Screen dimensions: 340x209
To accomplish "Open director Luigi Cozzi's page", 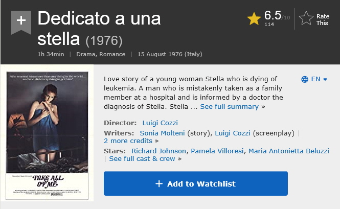I will coord(160,123).
